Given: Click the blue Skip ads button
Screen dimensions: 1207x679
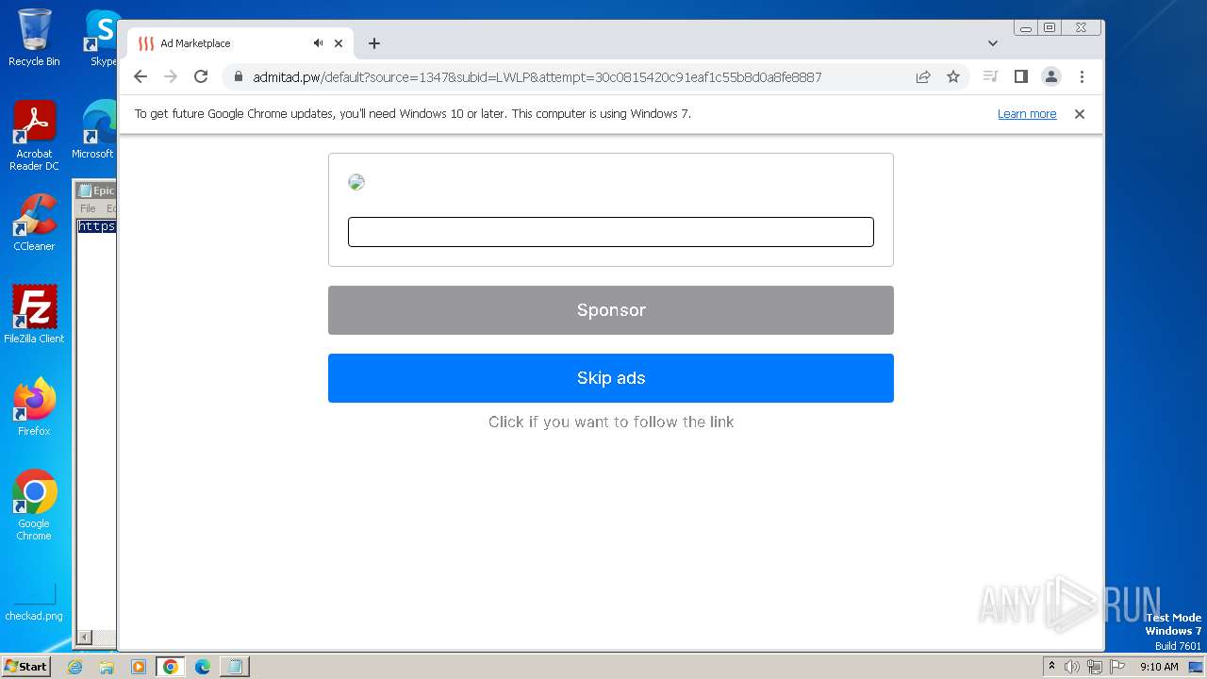Looking at the screenshot, I should pos(611,378).
